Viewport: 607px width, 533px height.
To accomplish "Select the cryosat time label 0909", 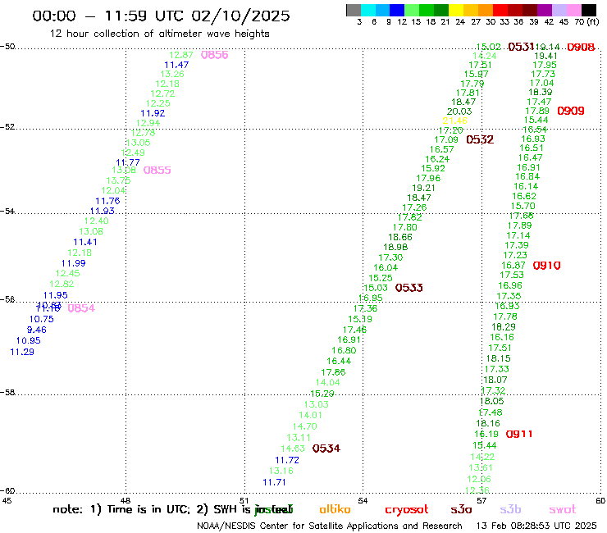I will (571, 111).
